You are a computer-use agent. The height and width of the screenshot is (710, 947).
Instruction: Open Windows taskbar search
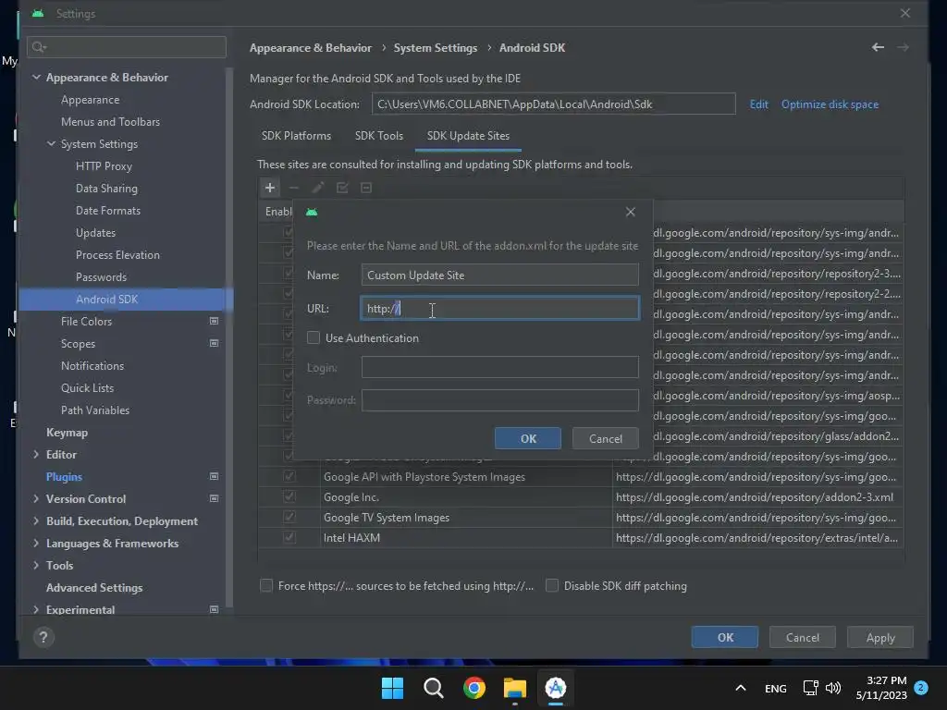coord(434,688)
